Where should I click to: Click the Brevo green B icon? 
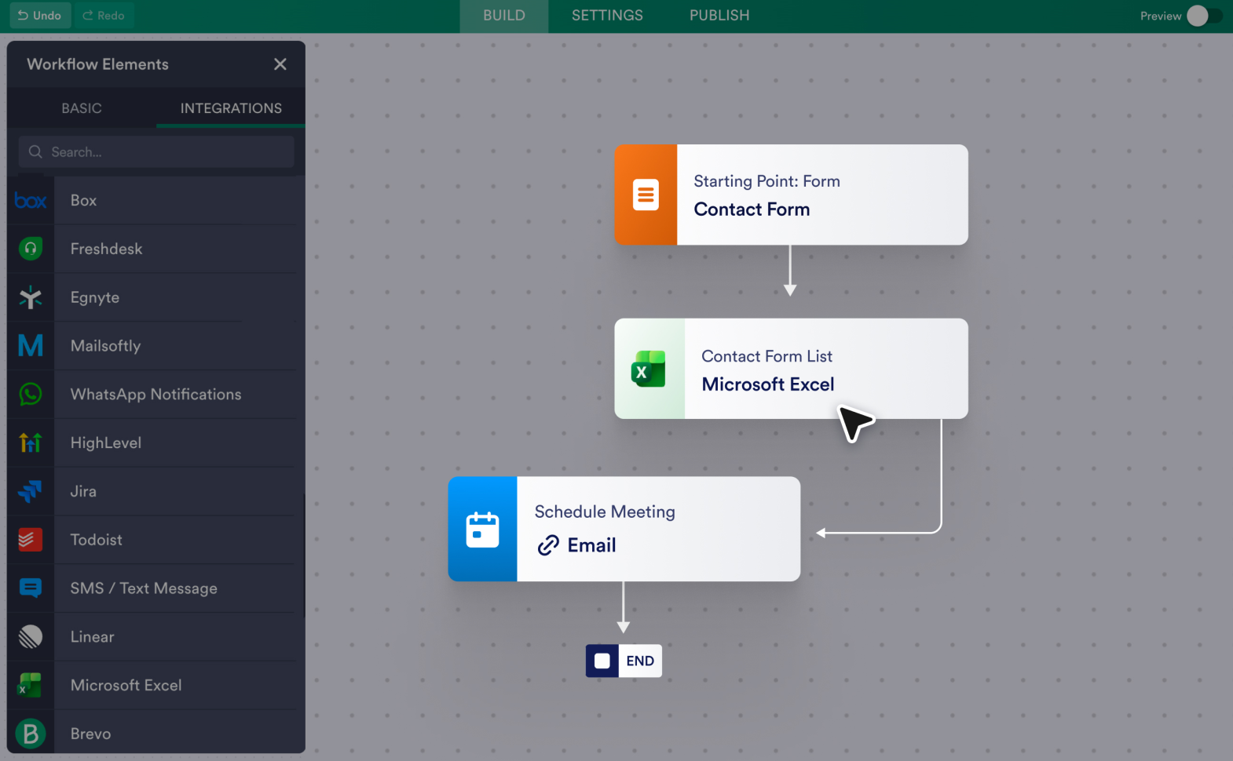tap(31, 734)
